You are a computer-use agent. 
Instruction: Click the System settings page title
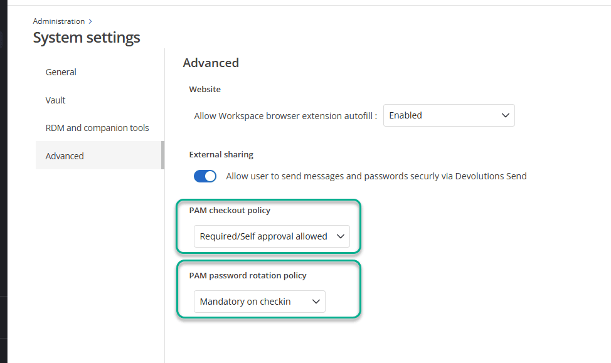pos(87,38)
